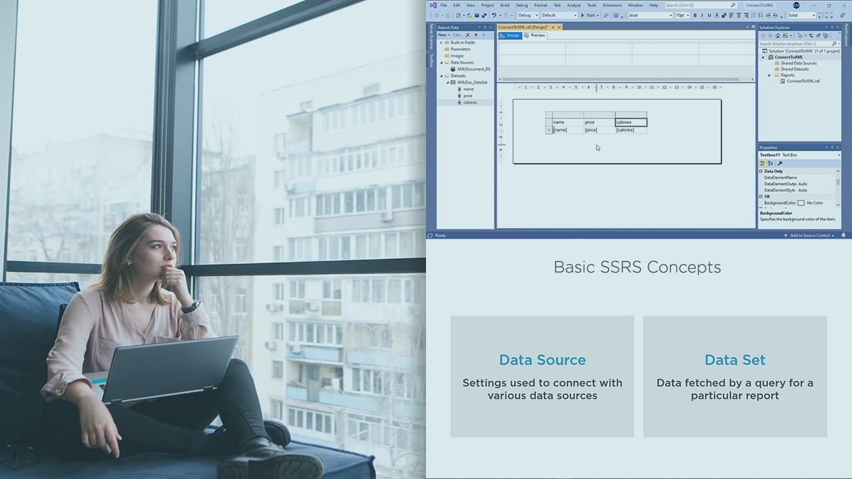Screen dimensions: 852x479
Task: Expand the Built-in Fields folder
Action: click(441, 43)
